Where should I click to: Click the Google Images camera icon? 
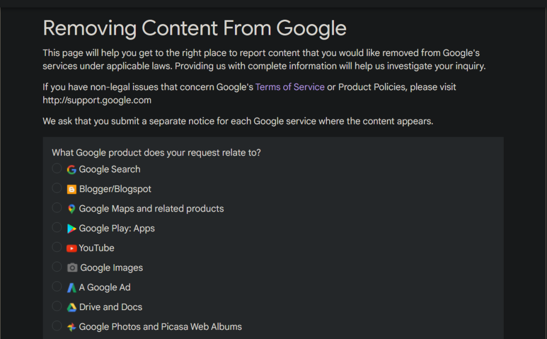pos(72,267)
